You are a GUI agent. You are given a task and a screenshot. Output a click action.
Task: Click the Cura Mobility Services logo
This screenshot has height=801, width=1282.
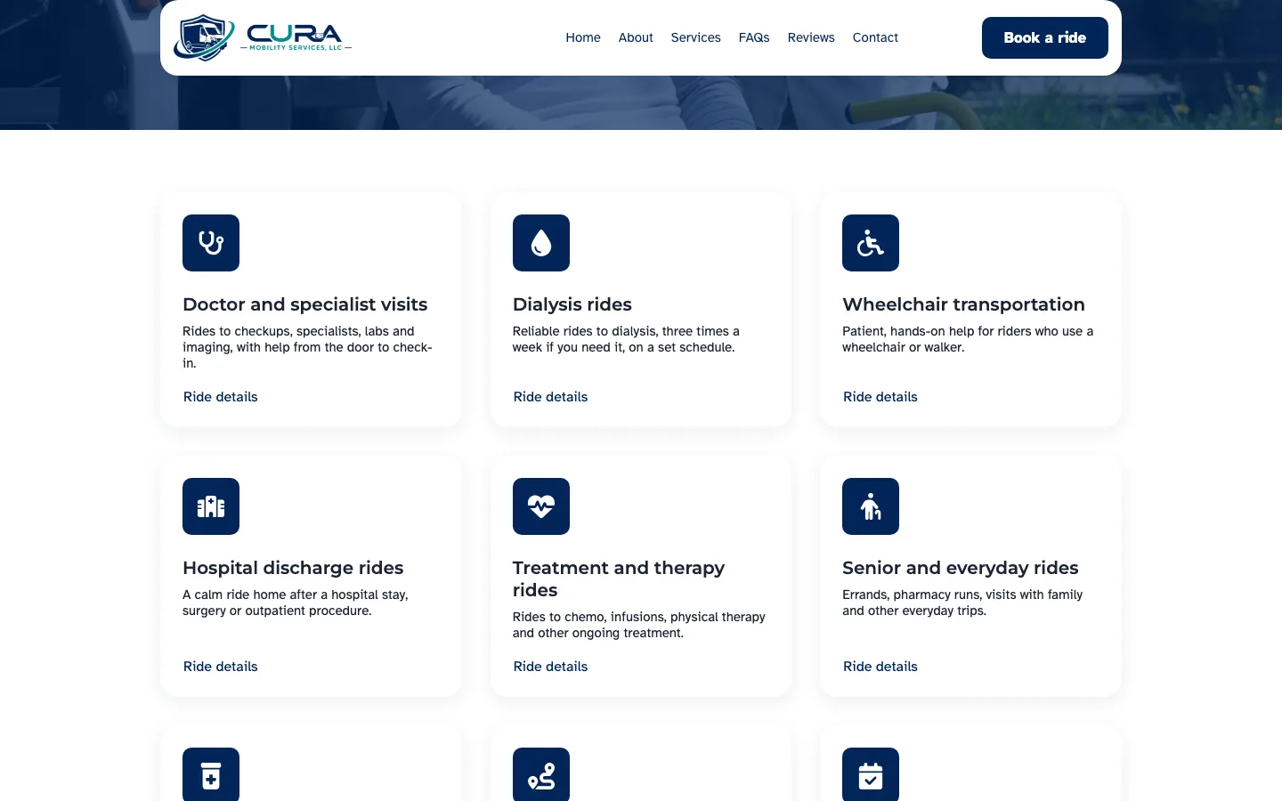click(x=263, y=37)
